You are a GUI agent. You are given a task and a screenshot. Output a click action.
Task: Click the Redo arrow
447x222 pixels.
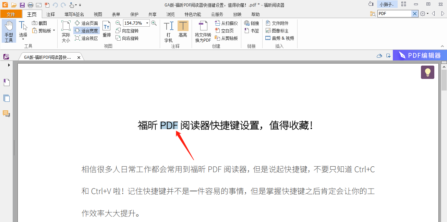click(x=63, y=5)
